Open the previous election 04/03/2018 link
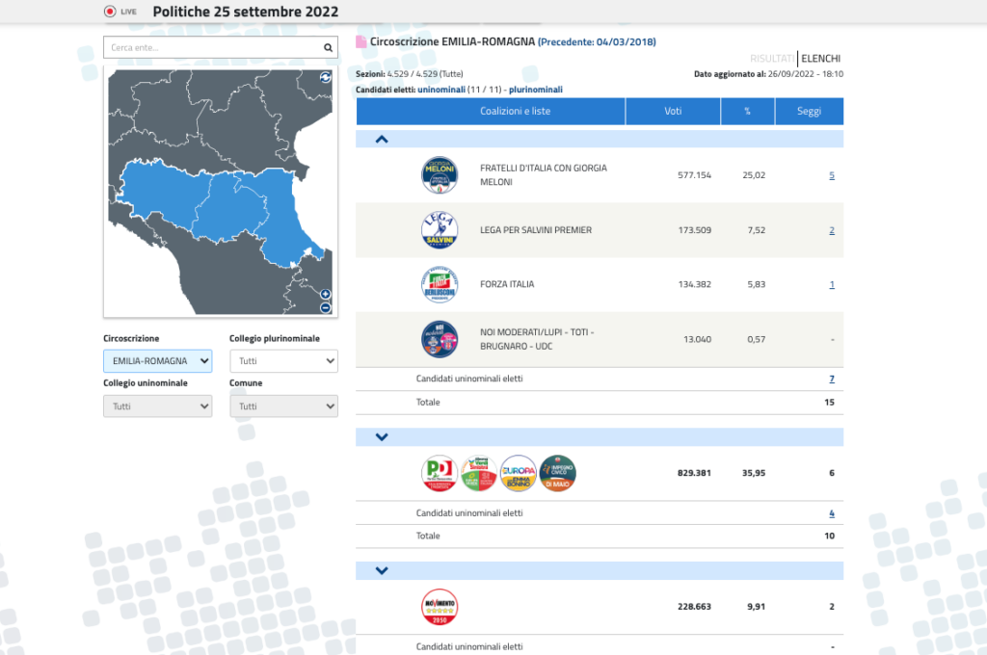The height and width of the screenshot is (655, 987). [x=597, y=42]
